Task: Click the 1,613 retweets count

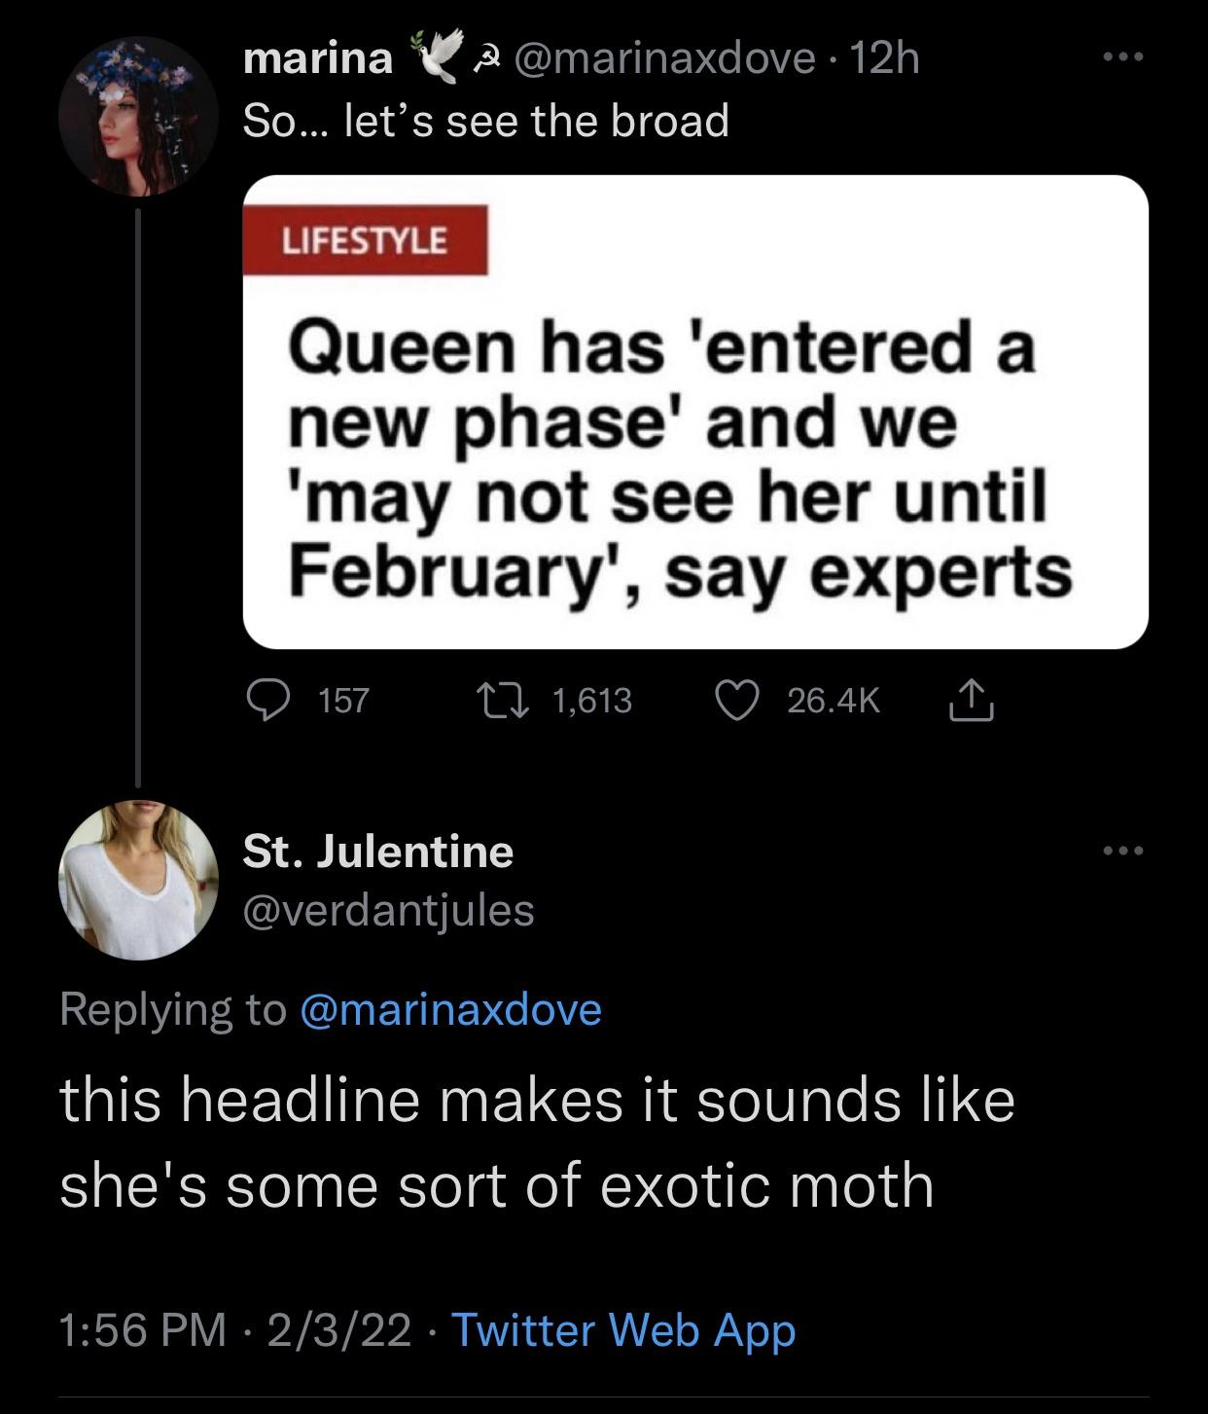Action: click(x=591, y=701)
